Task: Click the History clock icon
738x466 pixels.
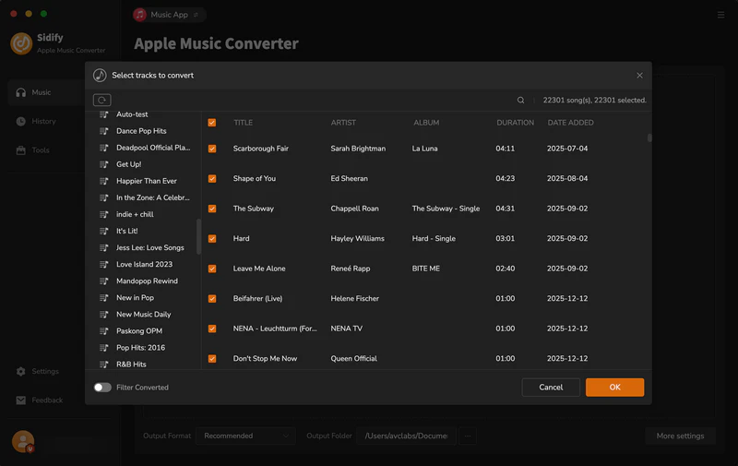Action: [x=20, y=122]
